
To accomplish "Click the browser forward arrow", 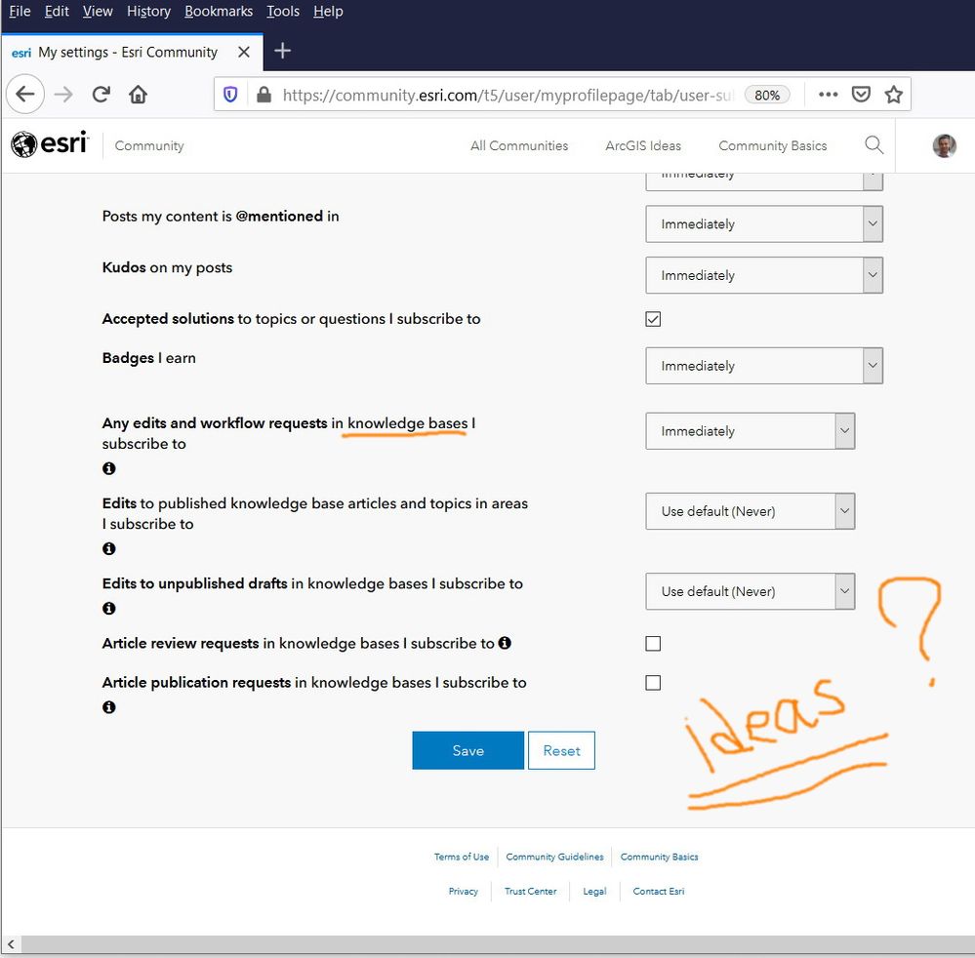I will tap(63, 95).
